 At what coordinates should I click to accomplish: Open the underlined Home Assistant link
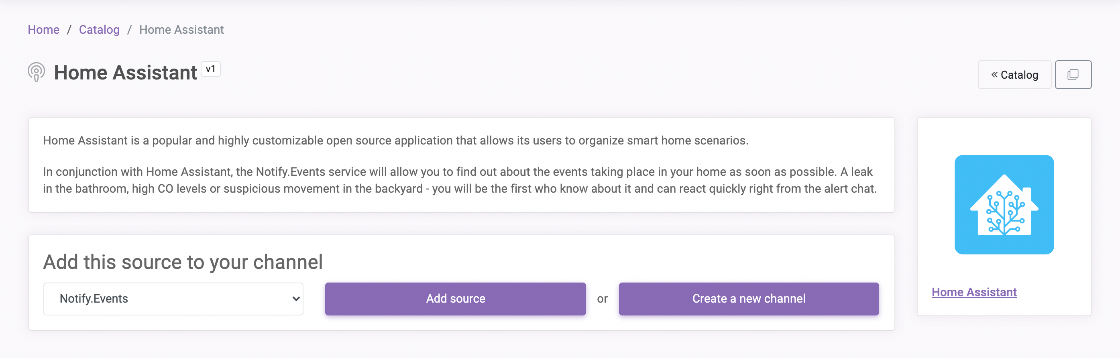(974, 292)
